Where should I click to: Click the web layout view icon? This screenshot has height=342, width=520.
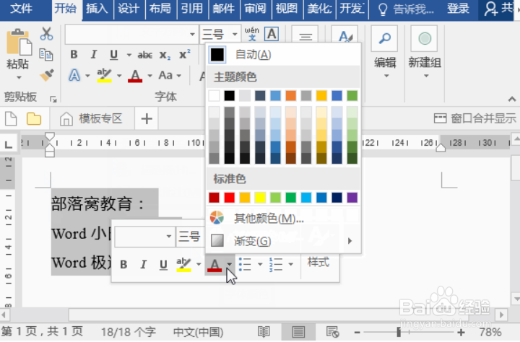[x=332, y=332]
